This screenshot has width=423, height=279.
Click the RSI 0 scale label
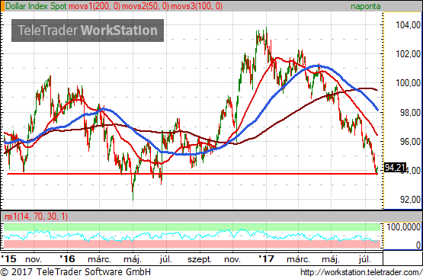click(418, 245)
